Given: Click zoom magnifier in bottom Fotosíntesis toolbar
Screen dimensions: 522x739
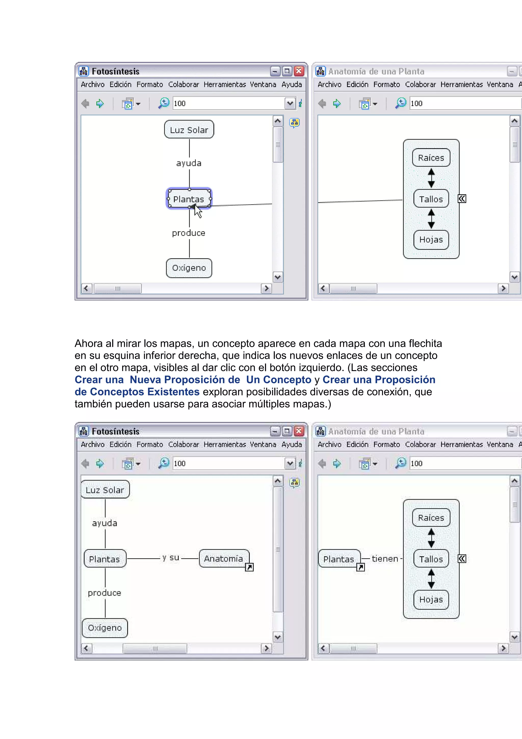Looking at the screenshot, I should [x=164, y=463].
